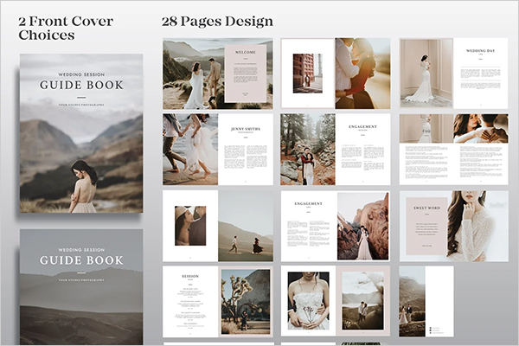Click the 'SWEET WORD' title on pink panel

click(x=427, y=208)
